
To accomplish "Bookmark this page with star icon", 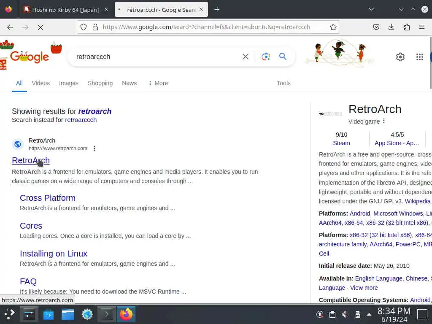I will (x=333, y=27).
